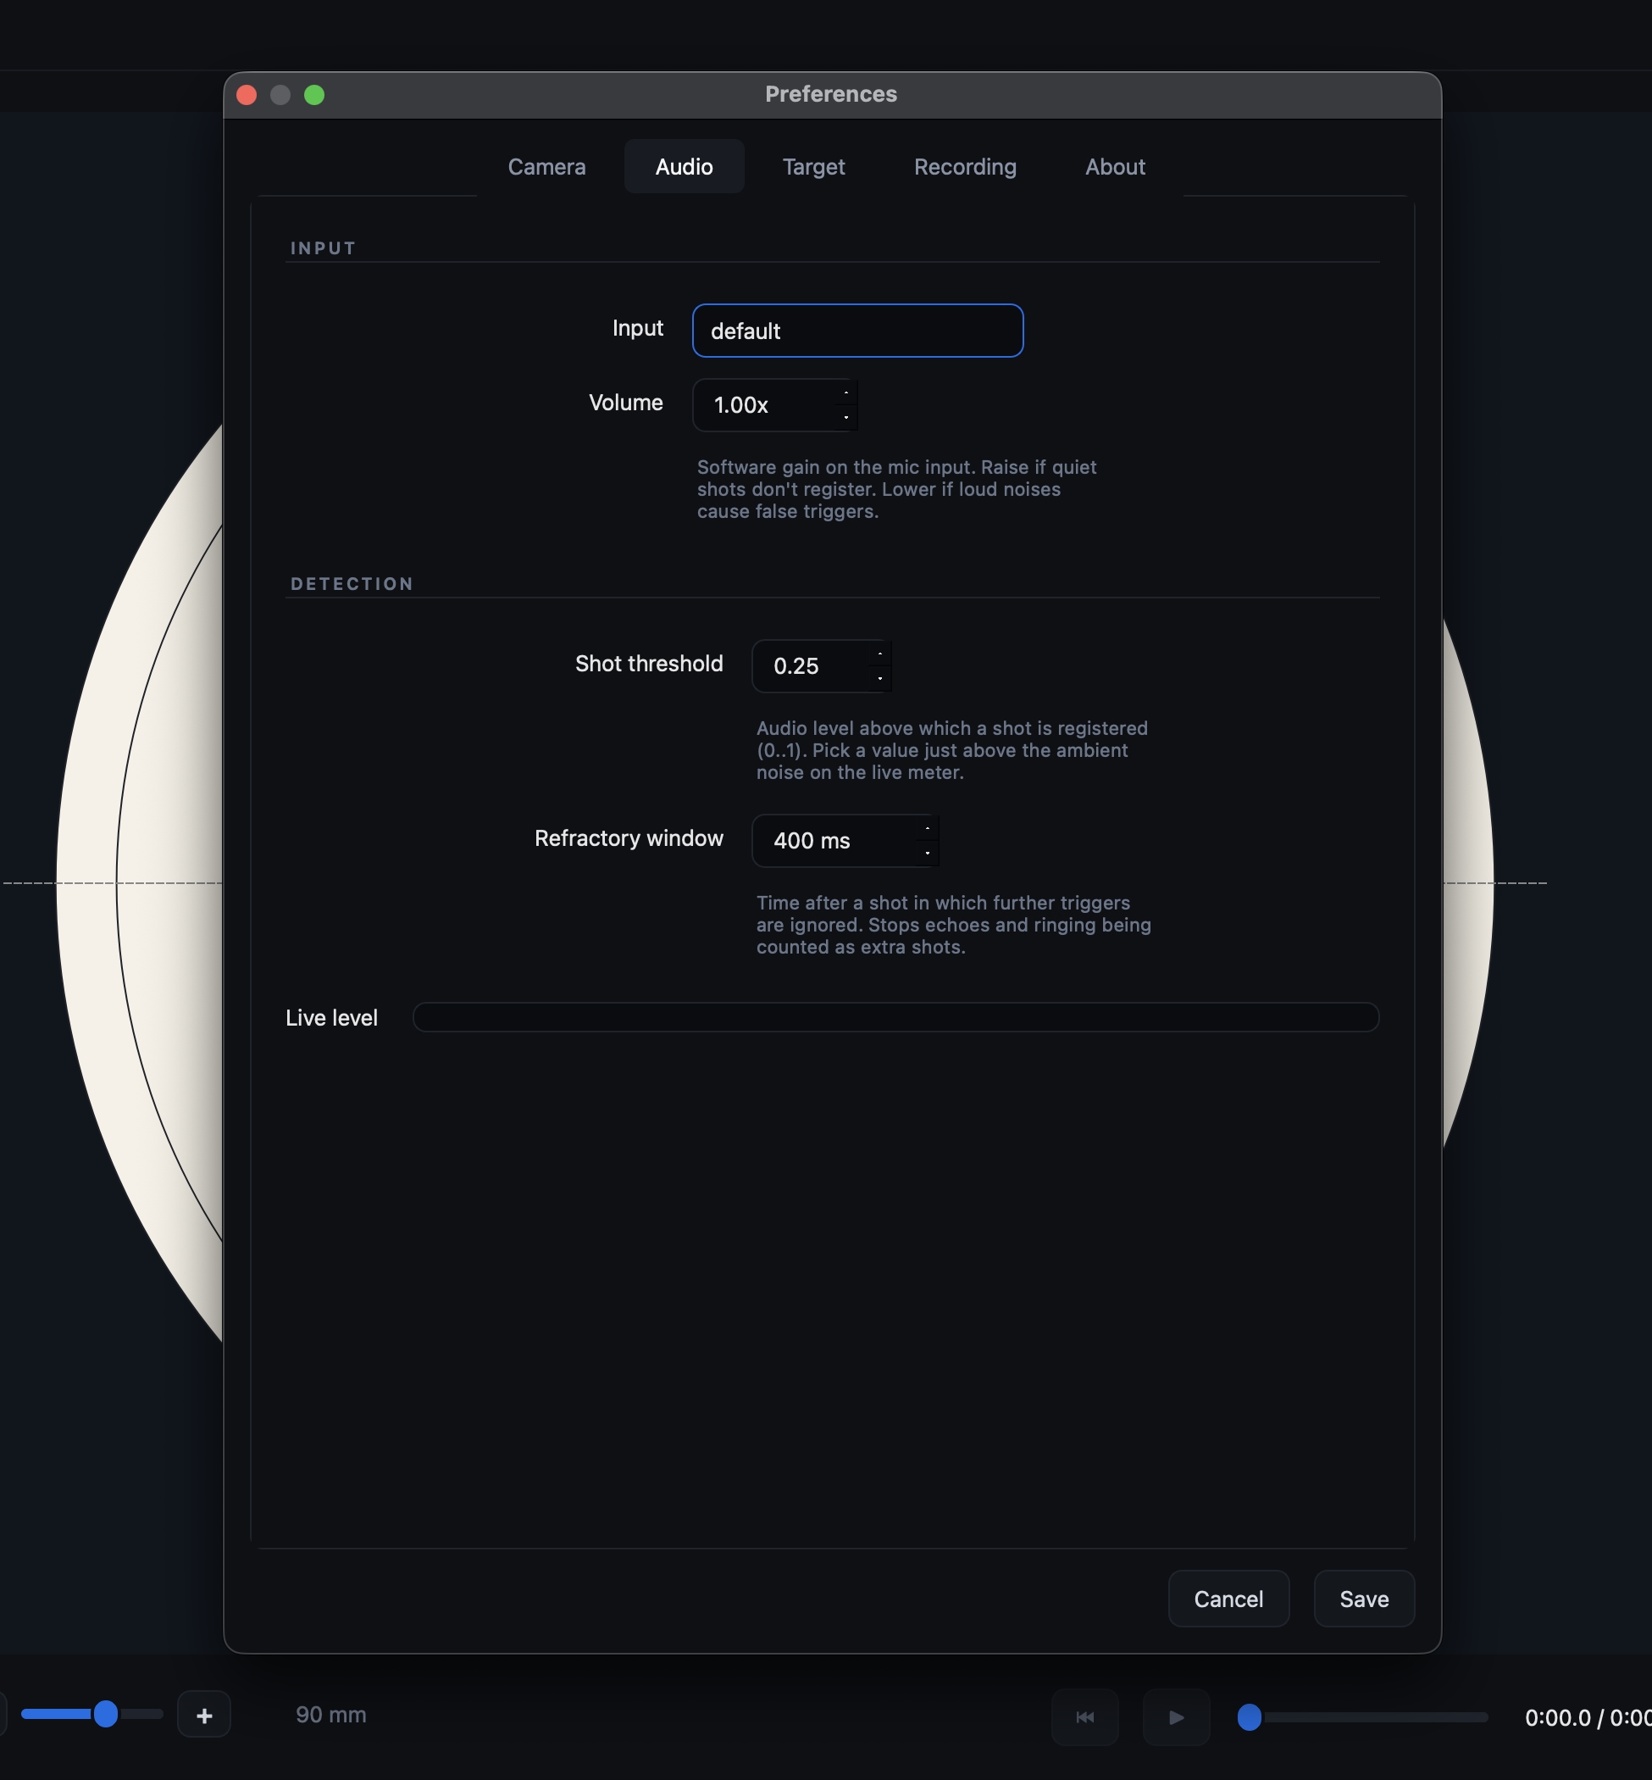Save the preferences
The height and width of the screenshot is (1780, 1652).
click(1364, 1599)
